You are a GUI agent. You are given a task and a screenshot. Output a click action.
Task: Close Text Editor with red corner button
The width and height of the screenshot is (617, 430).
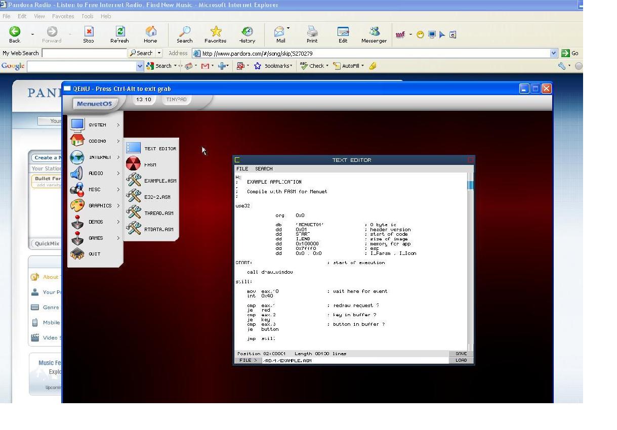pyautogui.click(x=470, y=160)
